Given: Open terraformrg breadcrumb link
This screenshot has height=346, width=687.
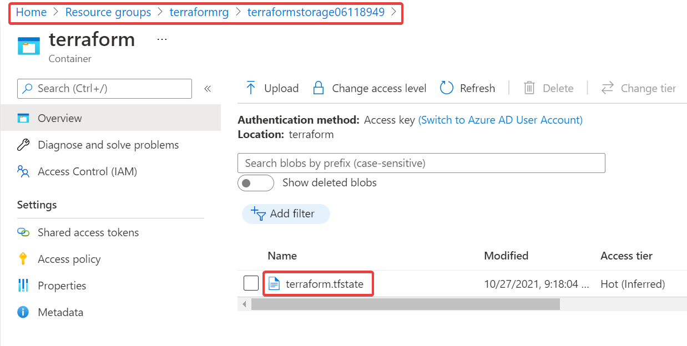Looking at the screenshot, I should coord(199,12).
